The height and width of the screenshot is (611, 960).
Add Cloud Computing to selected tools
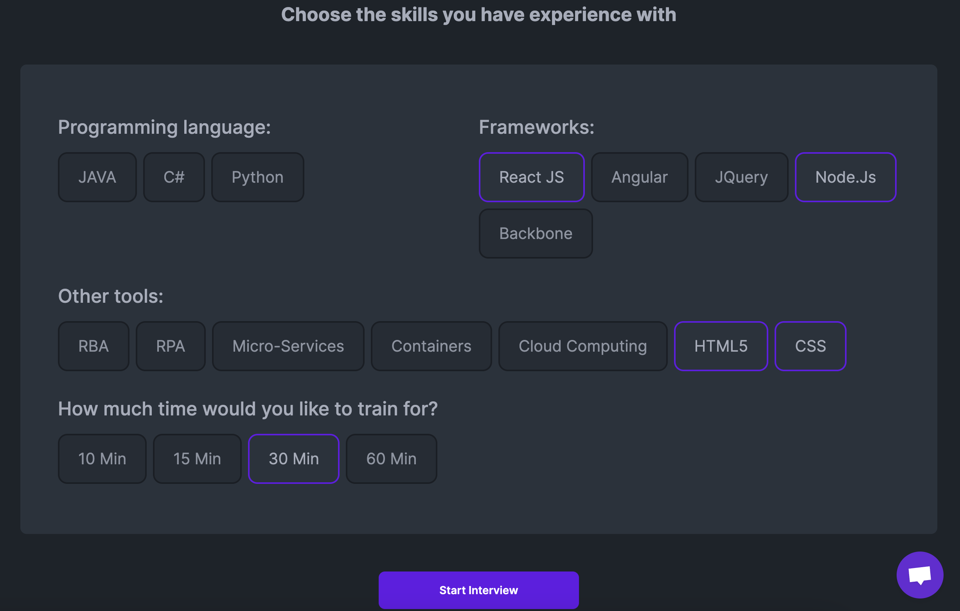pyautogui.click(x=582, y=346)
